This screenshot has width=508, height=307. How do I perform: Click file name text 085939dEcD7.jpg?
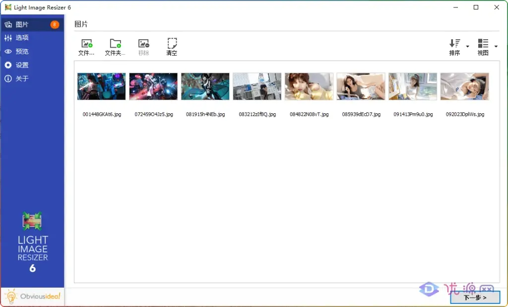(x=361, y=114)
